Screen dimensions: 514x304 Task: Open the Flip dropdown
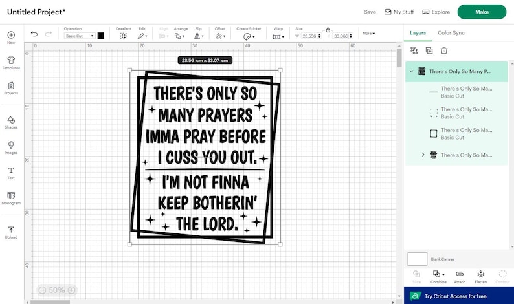click(x=199, y=36)
